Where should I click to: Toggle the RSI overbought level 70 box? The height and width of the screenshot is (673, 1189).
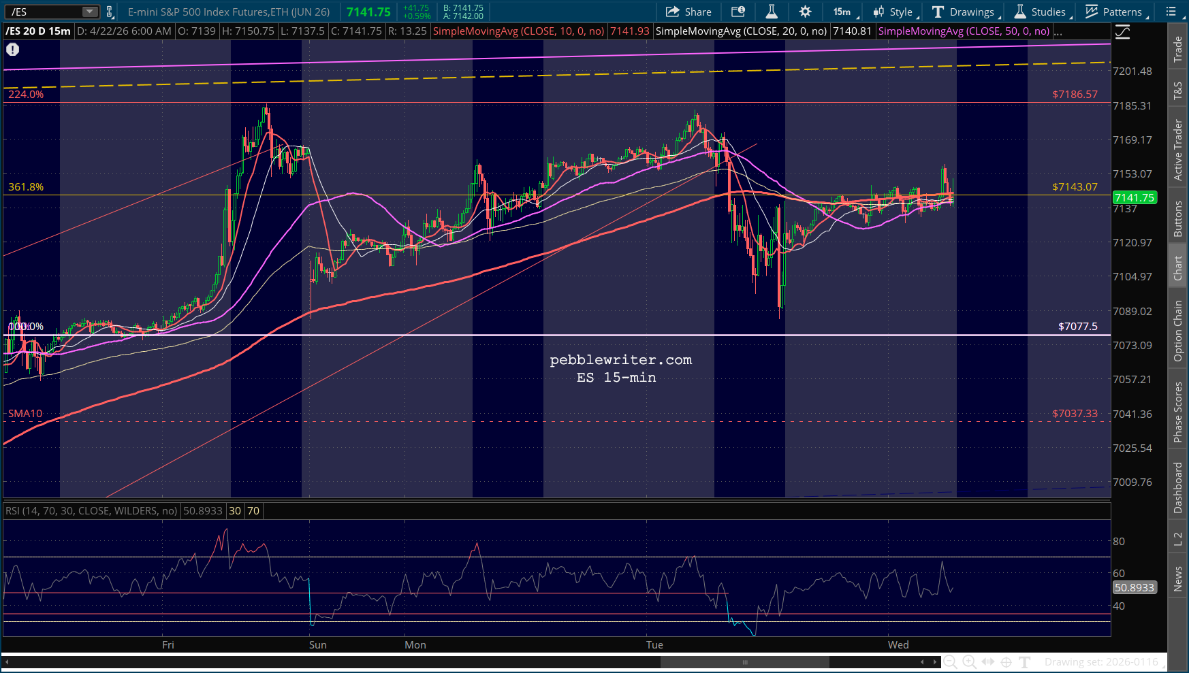[x=253, y=510]
